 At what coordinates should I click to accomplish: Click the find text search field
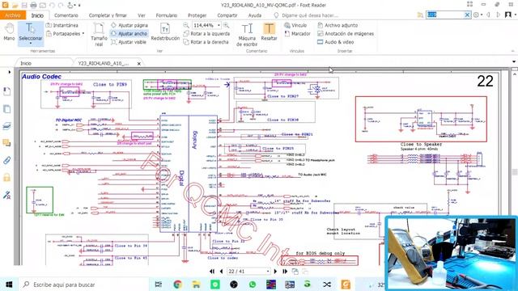click(444, 15)
